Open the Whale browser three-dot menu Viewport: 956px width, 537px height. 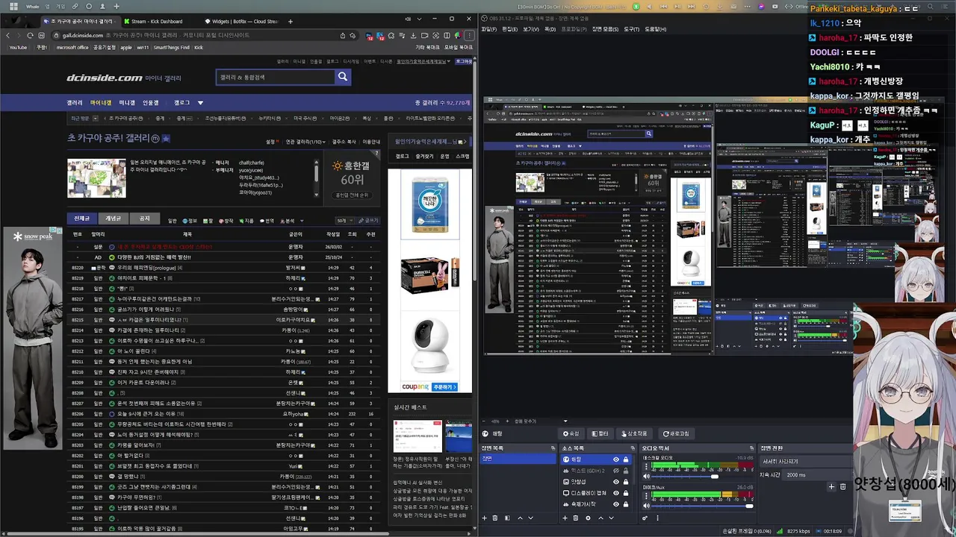click(470, 35)
